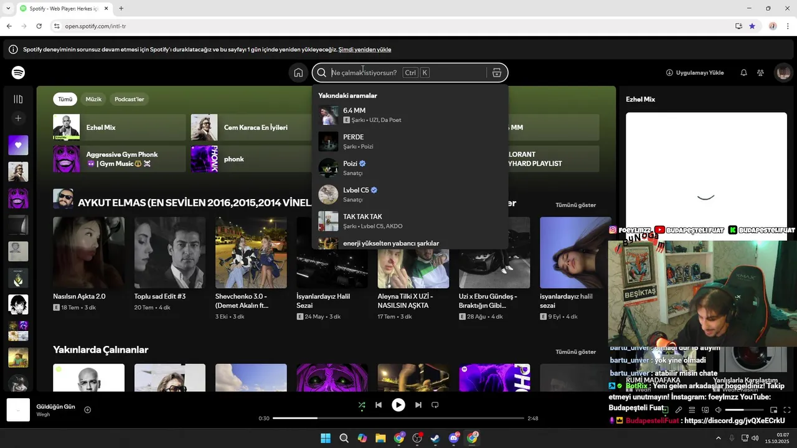Seek on the song progress bar

tap(398, 419)
